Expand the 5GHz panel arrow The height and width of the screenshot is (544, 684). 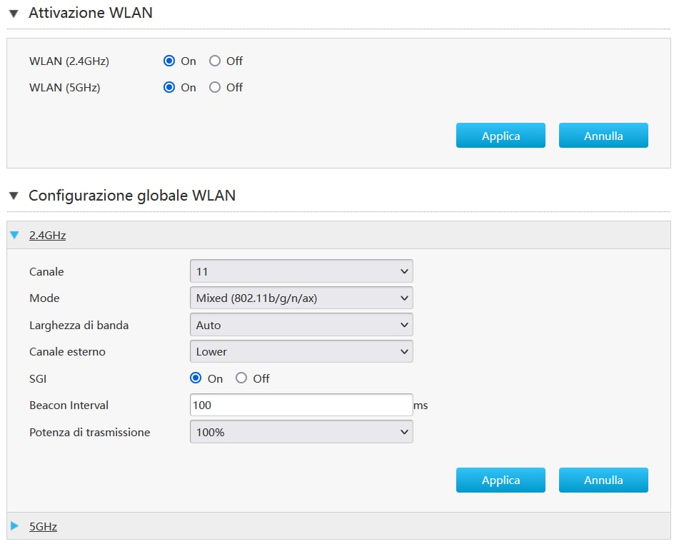click(x=14, y=526)
